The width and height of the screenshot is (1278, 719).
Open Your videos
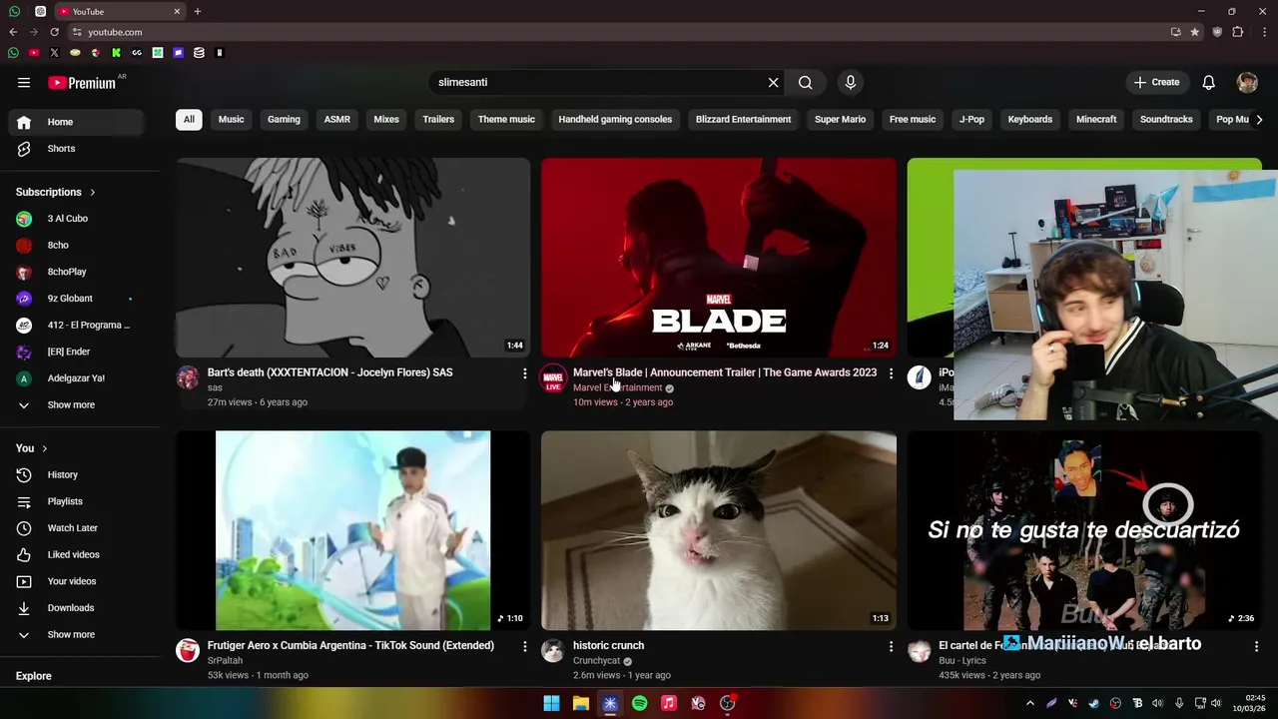pos(77,581)
